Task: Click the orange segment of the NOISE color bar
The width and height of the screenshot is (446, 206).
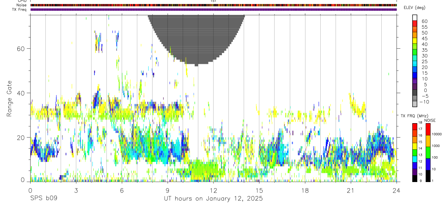Action: pyautogui.click(x=428, y=141)
